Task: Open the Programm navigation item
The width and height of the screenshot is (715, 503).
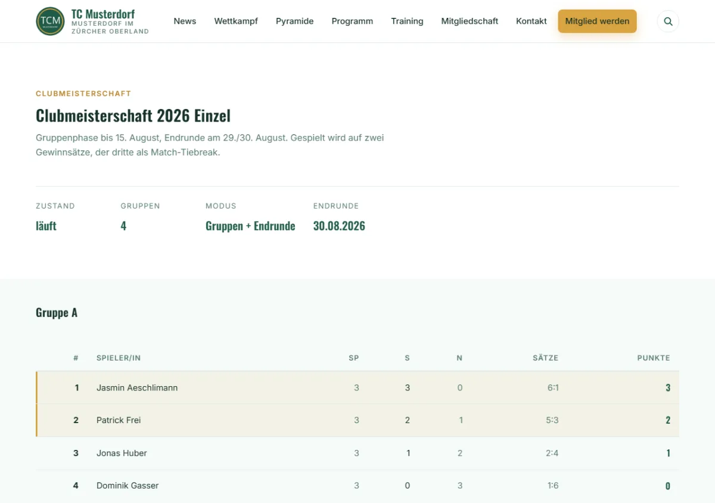Action: click(x=352, y=21)
